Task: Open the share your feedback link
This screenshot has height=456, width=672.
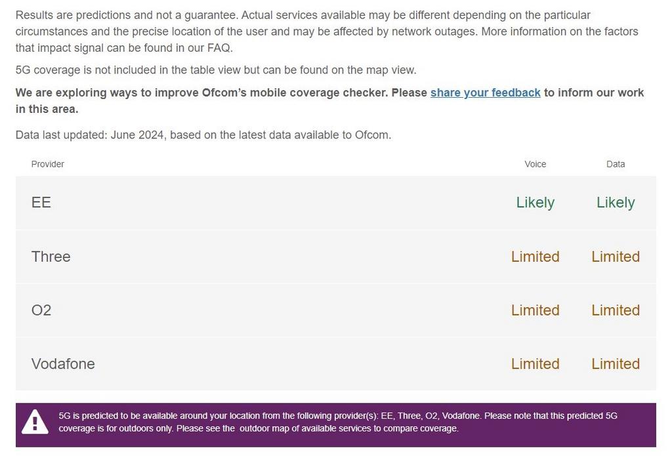Action: [x=485, y=93]
